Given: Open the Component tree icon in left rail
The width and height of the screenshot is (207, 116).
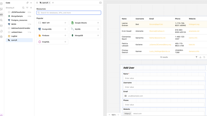Looking at the screenshot, I should click(x=1, y=9).
